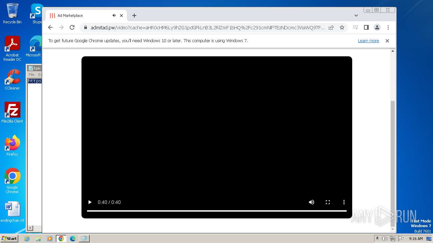
Task: Switch to the Notepad taskbar button
Action: pos(84,239)
